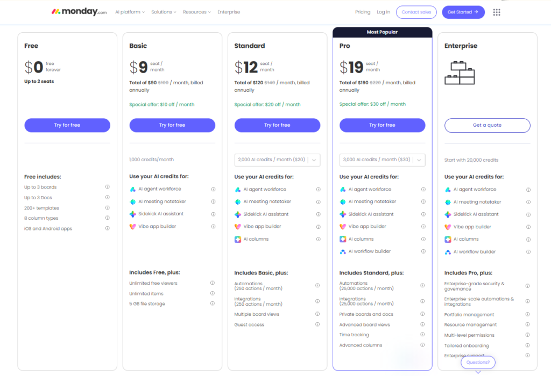
Task: Click info icon for Standard Automations 250 actions
Action: tap(317, 286)
